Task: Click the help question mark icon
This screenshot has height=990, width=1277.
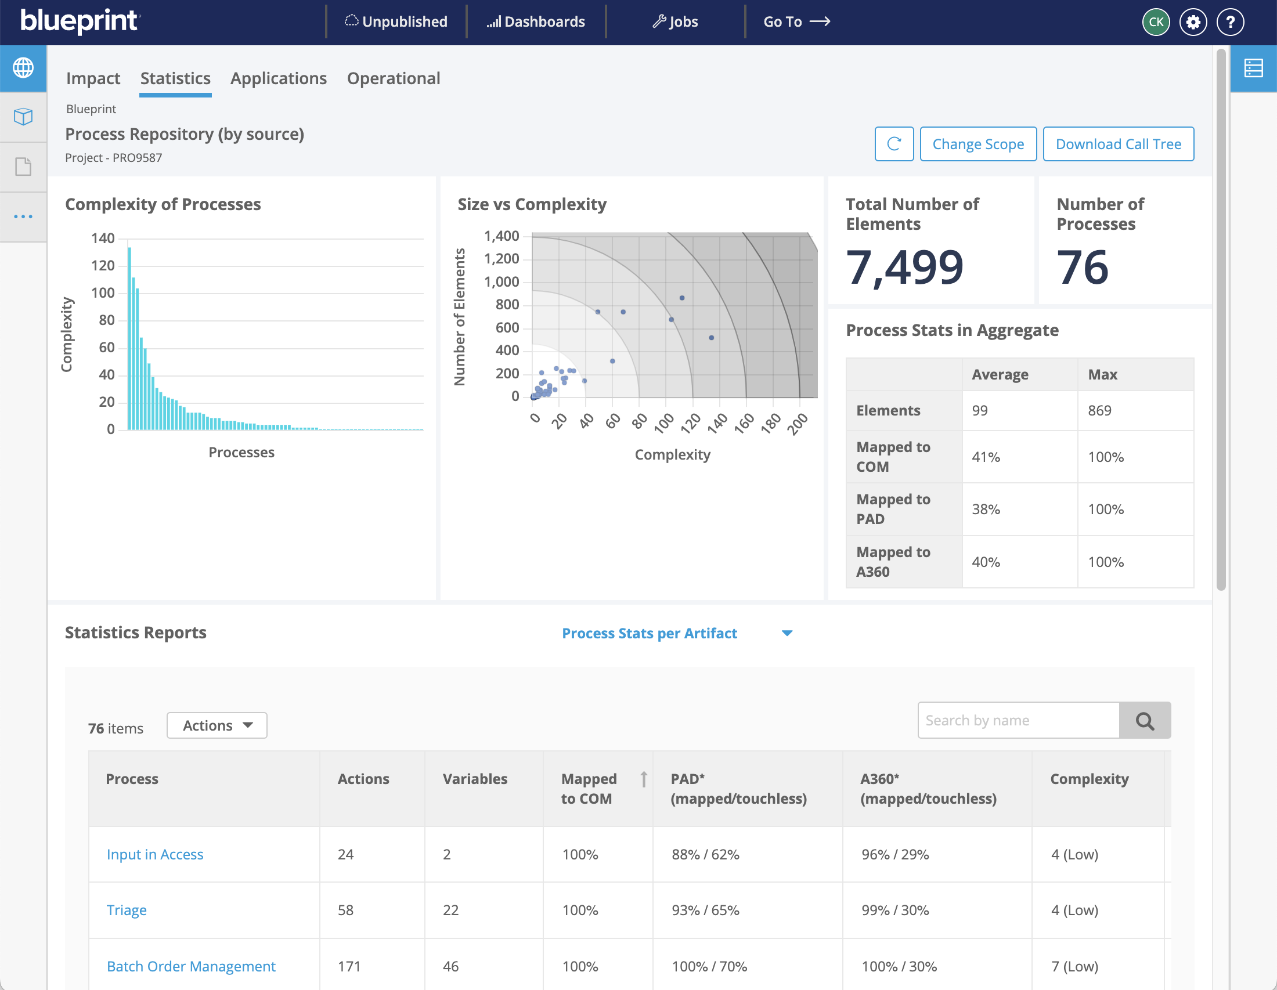Action: 1230,22
